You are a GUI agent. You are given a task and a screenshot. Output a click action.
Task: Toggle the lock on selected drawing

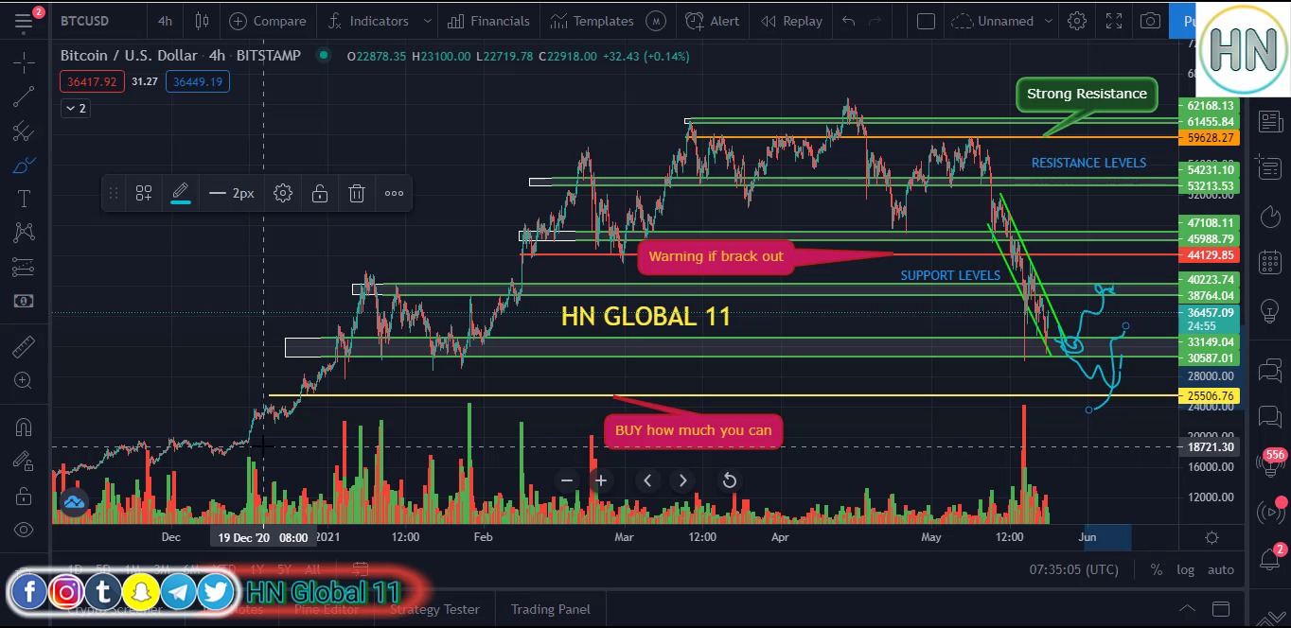[x=320, y=193]
